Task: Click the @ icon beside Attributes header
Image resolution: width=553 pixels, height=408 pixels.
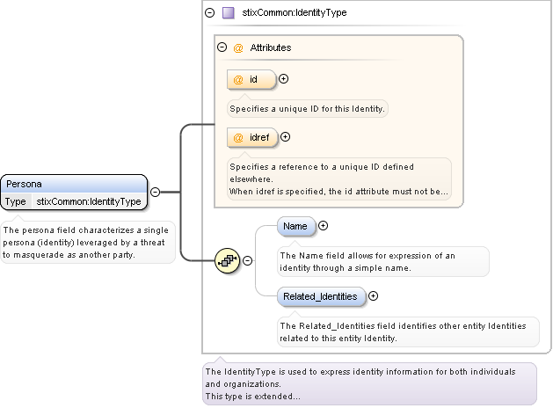Action: (238, 47)
